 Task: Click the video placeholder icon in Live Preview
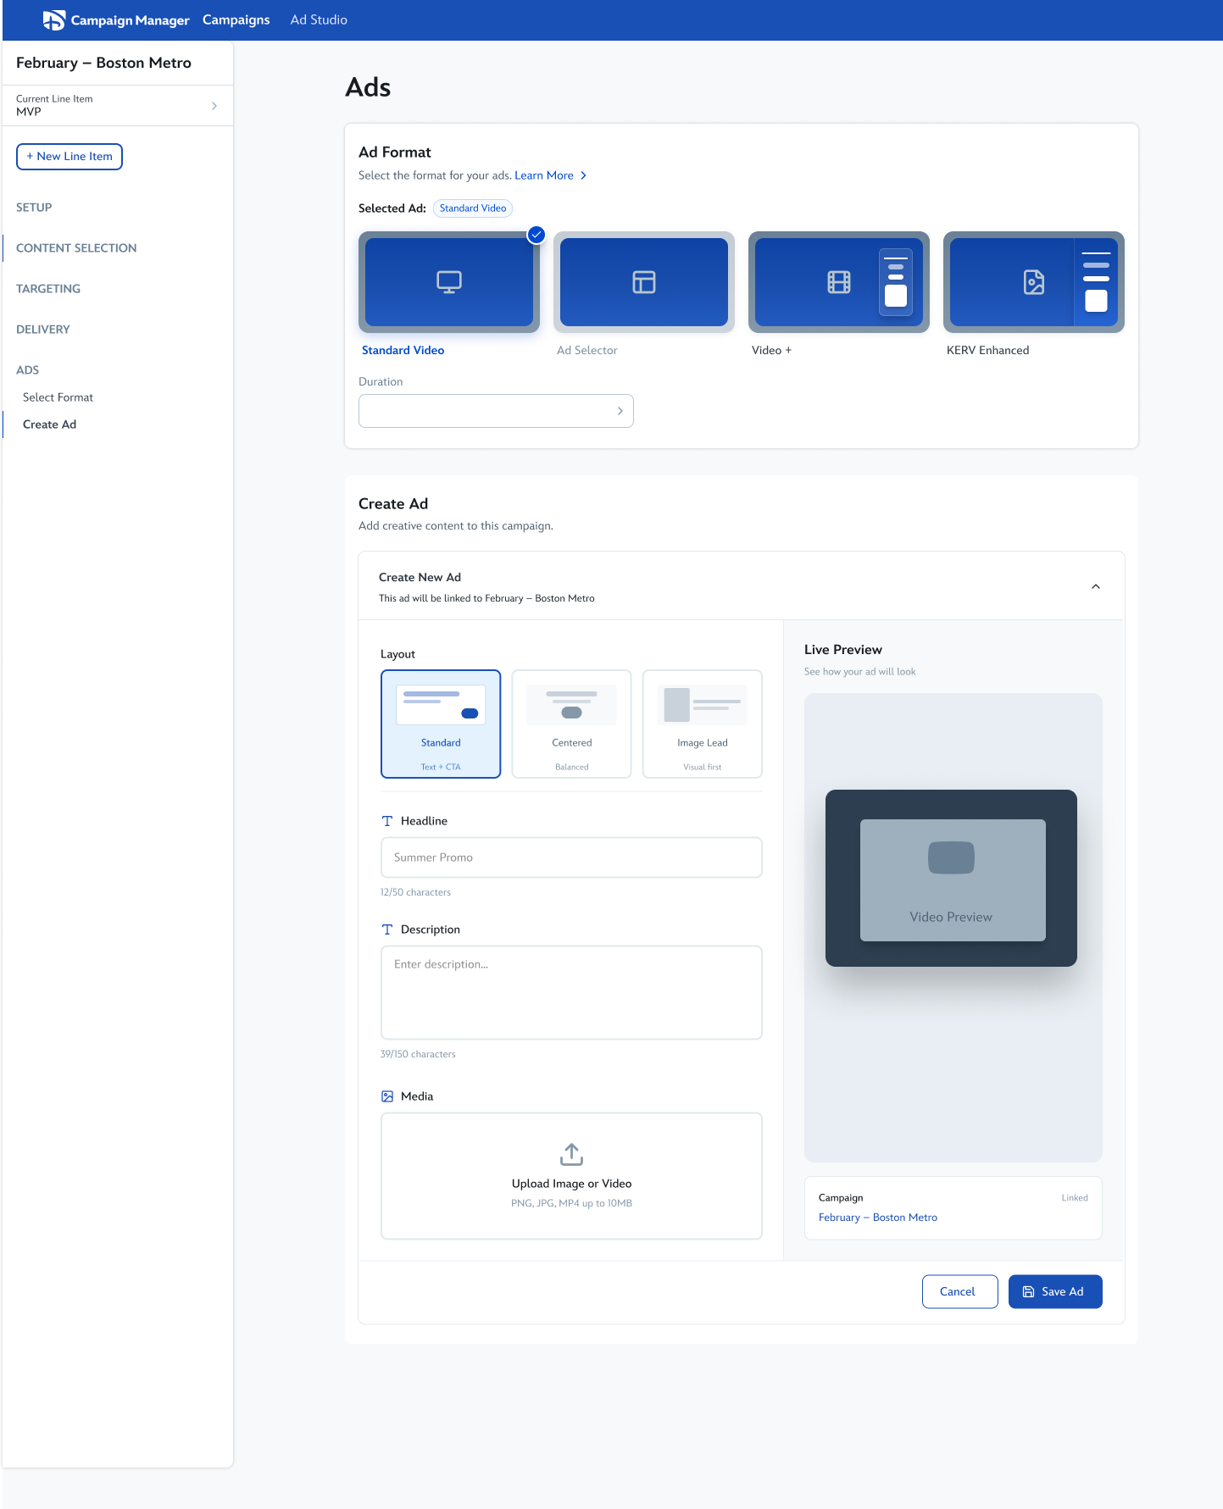[951, 857]
